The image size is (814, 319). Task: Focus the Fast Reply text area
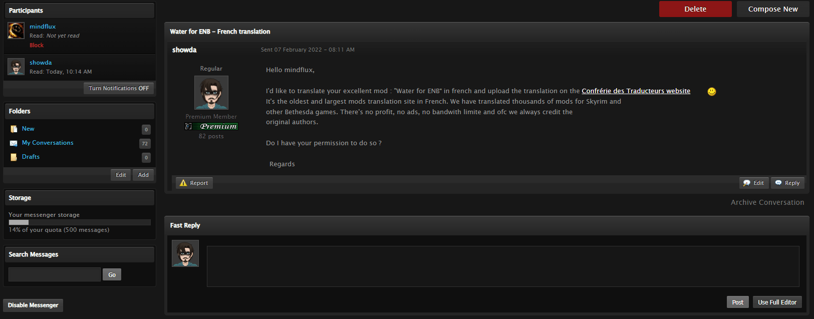click(x=503, y=266)
